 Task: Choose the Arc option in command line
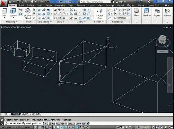(x=46, y=123)
